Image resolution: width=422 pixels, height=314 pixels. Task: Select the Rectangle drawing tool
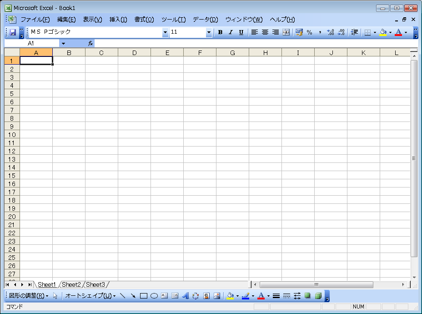(x=144, y=296)
